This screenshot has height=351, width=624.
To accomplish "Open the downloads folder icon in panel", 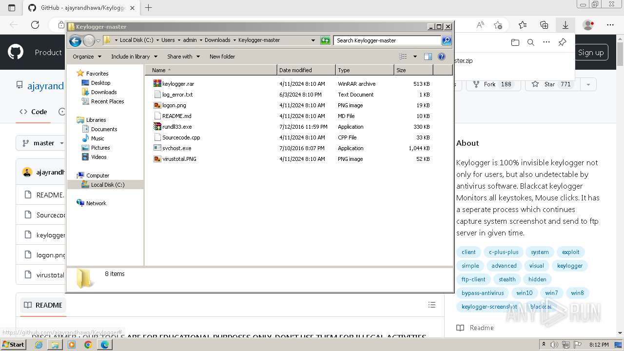I will click(x=515, y=42).
